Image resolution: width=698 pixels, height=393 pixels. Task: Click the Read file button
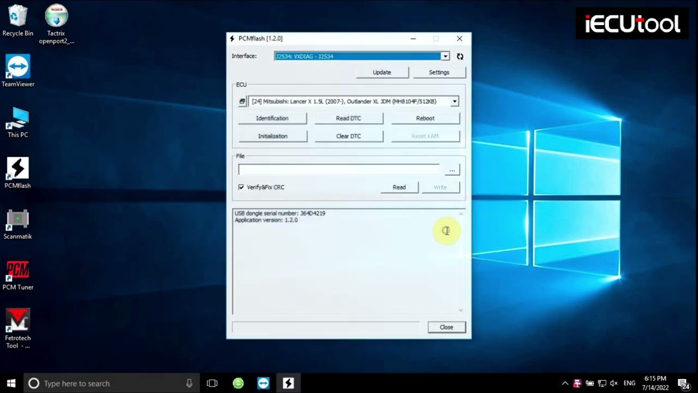pos(399,187)
